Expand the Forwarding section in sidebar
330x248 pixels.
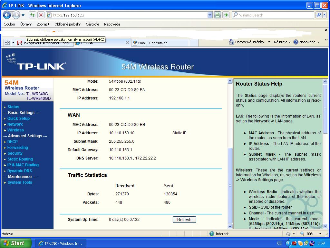pos(17,147)
